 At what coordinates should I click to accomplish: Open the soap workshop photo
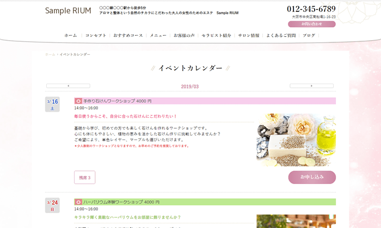click(296, 140)
